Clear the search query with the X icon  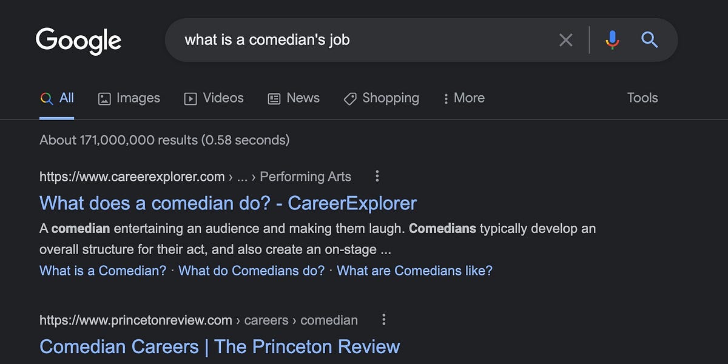click(566, 40)
